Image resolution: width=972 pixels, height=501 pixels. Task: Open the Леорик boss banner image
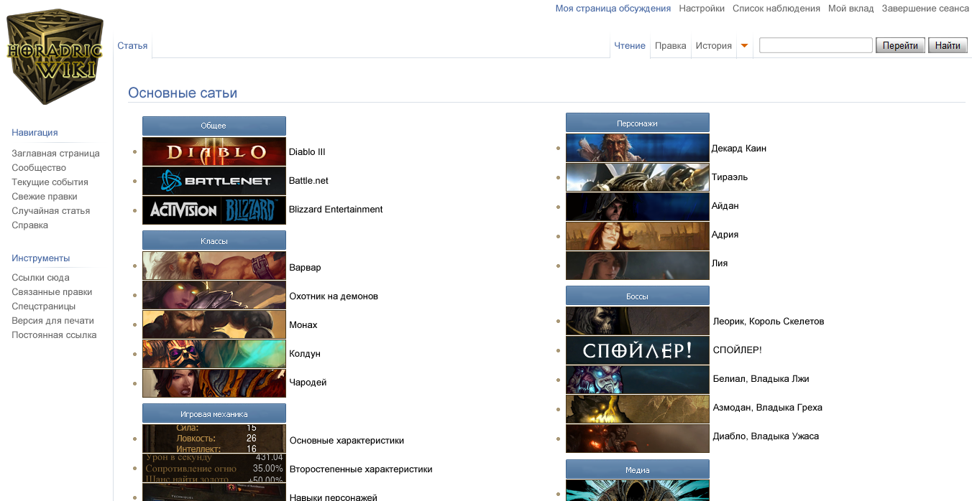tap(638, 321)
